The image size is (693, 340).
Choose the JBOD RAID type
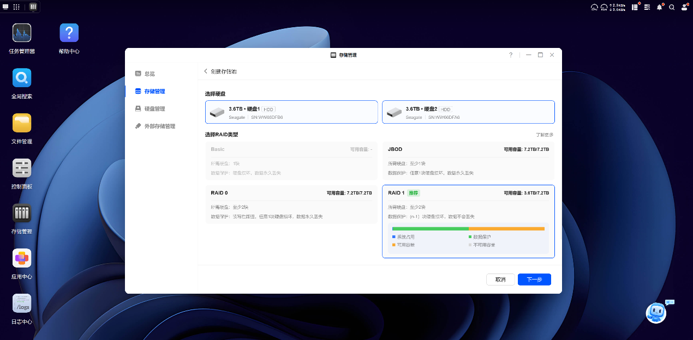click(468, 161)
